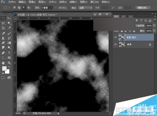Click the swap width and height icon
This screenshot has width=157, height=116.
click(113, 8)
